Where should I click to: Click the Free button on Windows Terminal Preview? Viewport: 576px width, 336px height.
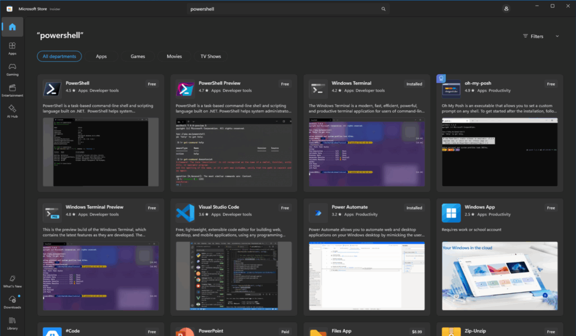tap(152, 208)
